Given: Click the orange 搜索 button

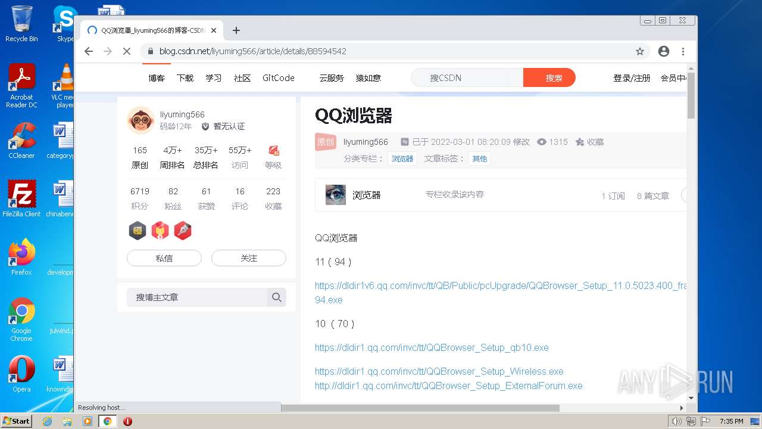Looking at the screenshot, I should click(x=549, y=78).
